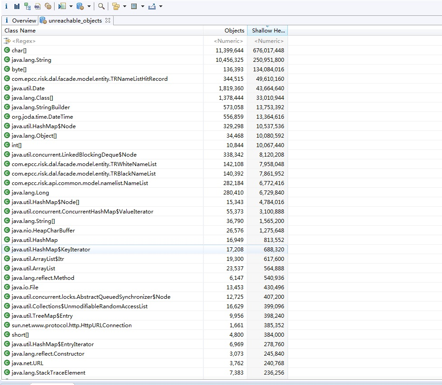The height and width of the screenshot is (385, 442).
Task: Click the class icon beside java.net.URL
Action: click(x=7, y=363)
